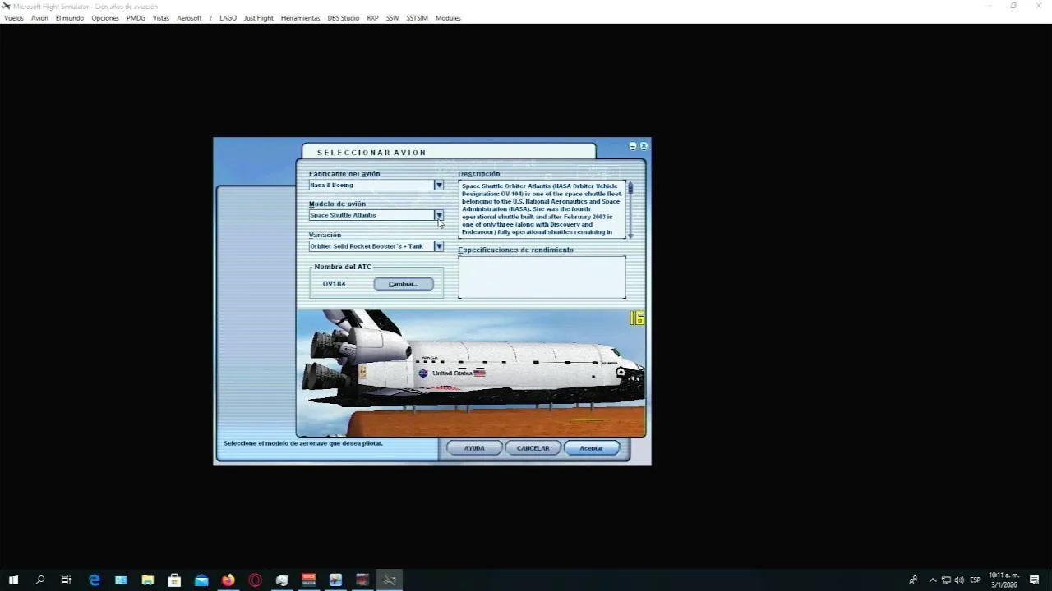Open the Herramientas menu

point(300,18)
